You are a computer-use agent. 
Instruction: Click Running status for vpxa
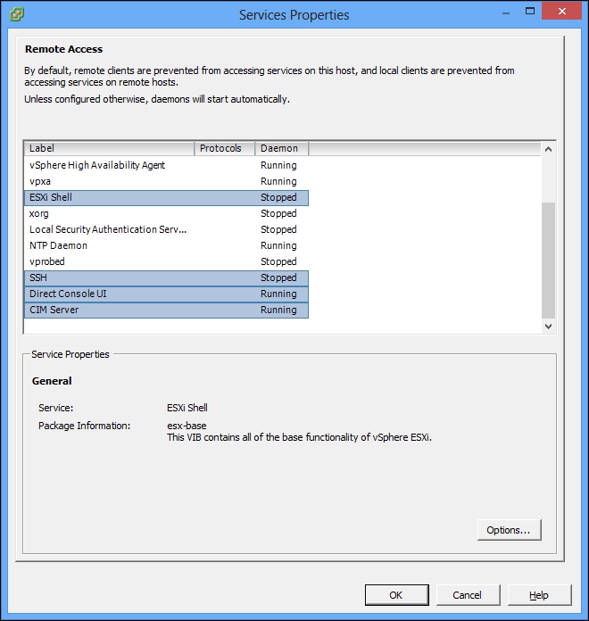(x=278, y=181)
